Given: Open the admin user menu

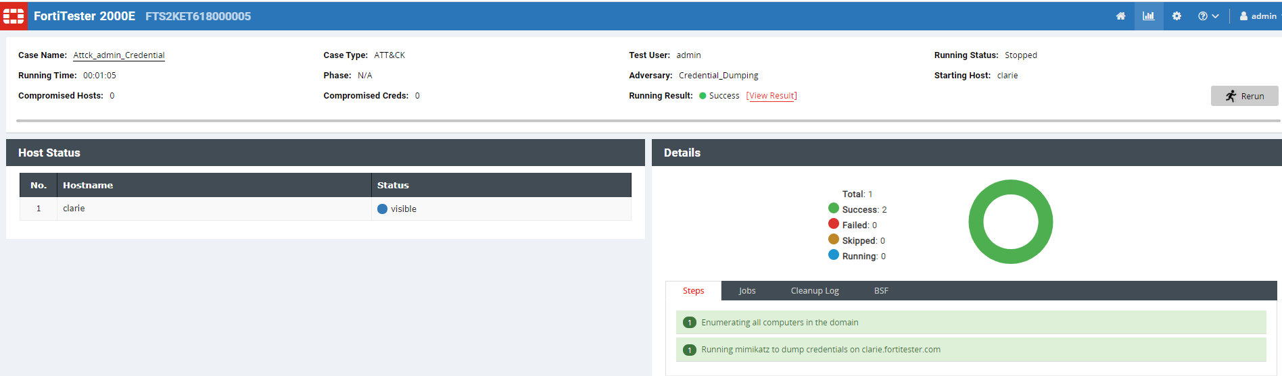Looking at the screenshot, I should pyautogui.click(x=1258, y=16).
